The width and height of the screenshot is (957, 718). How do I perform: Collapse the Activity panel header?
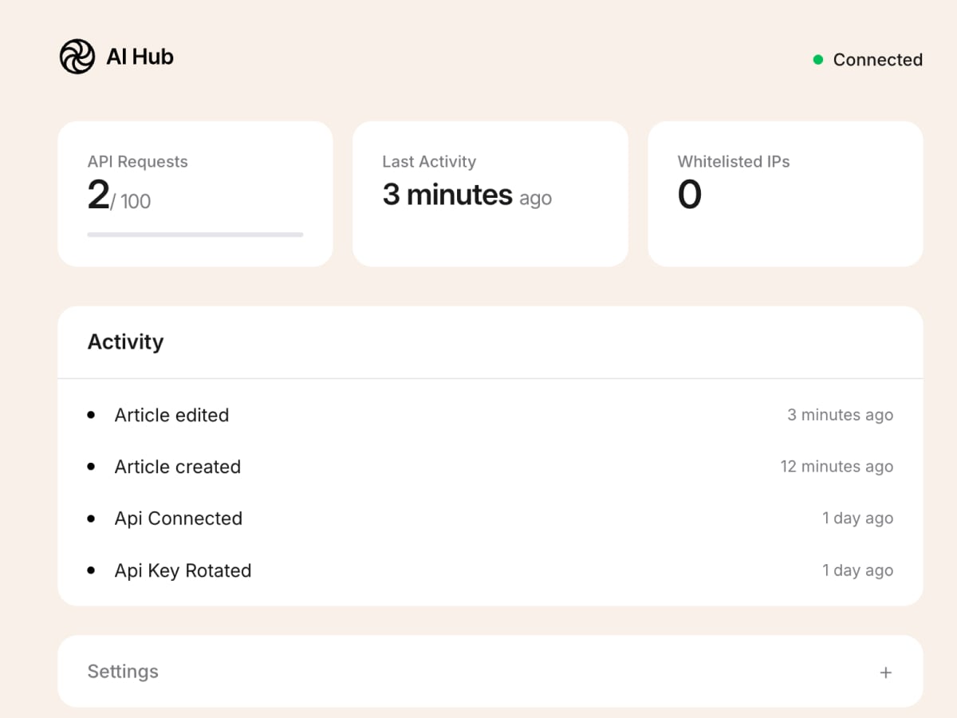tap(125, 341)
